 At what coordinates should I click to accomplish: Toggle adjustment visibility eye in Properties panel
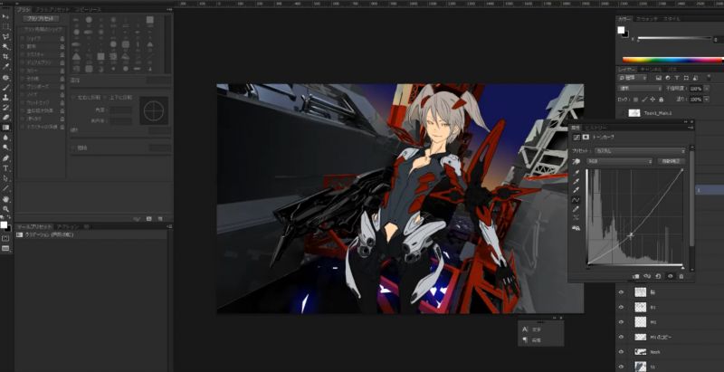pyautogui.click(x=670, y=276)
